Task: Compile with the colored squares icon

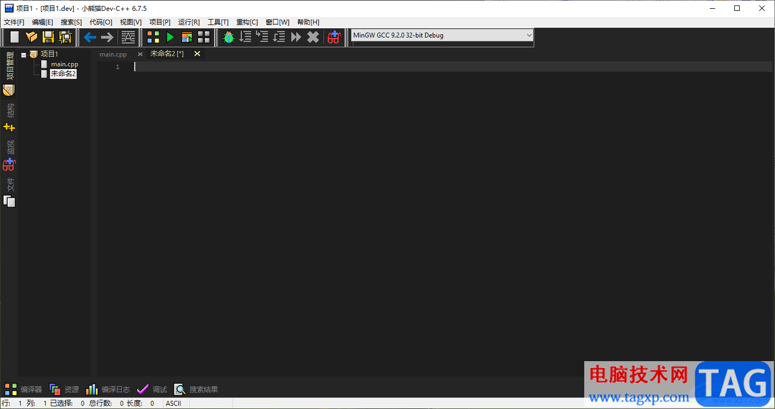Action: (153, 37)
